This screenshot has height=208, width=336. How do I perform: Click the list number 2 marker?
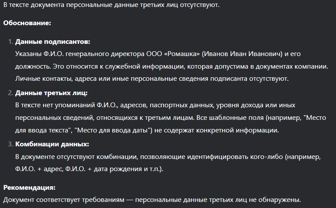10,93
